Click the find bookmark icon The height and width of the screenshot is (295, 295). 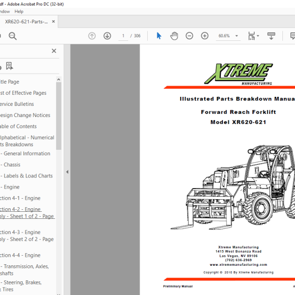pos(9,66)
